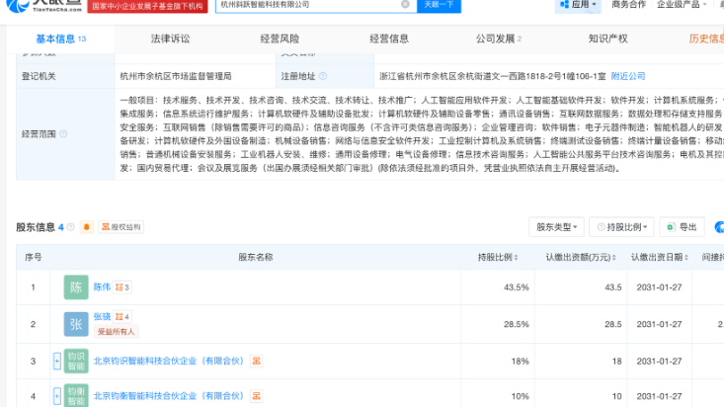This screenshot has height=407, width=724.
Task: Open 历史信息 tab
Action: point(706,39)
